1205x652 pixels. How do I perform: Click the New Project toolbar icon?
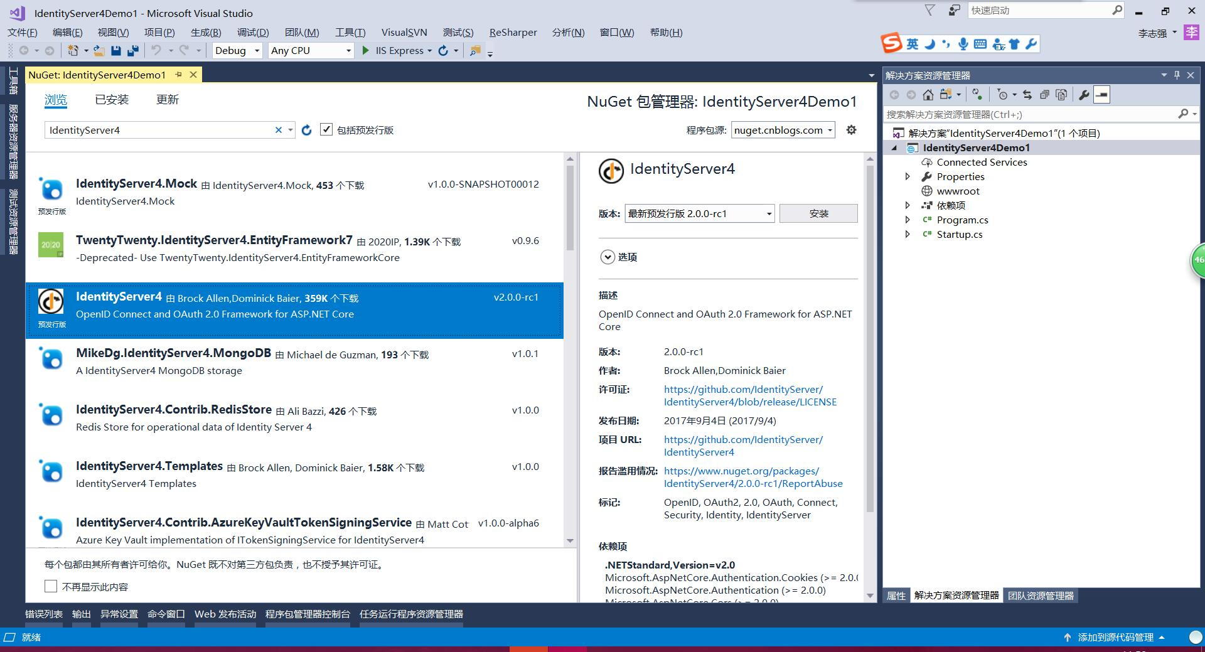pos(73,50)
